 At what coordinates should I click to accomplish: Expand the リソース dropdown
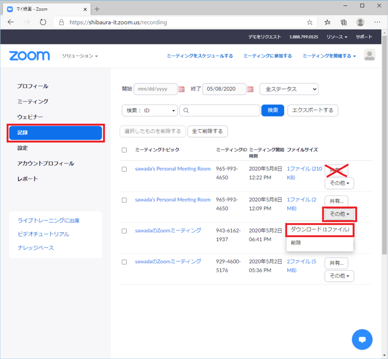[337, 37]
